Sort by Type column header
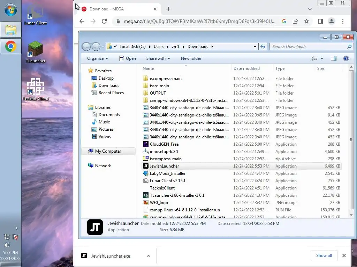The width and height of the screenshot is (357, 267). [294, 68]
